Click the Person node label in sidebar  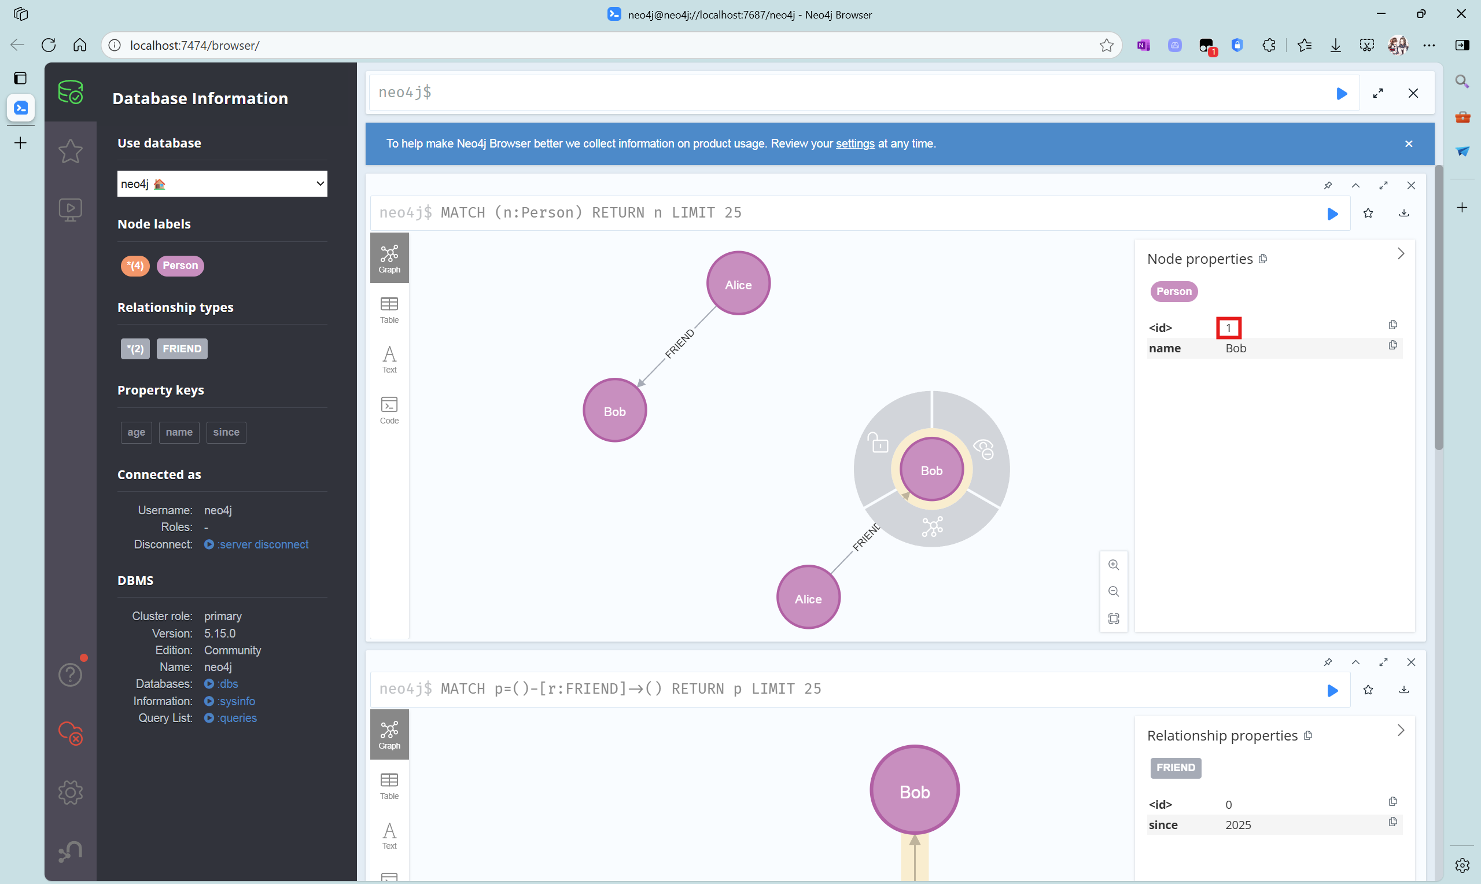[180, 266]
